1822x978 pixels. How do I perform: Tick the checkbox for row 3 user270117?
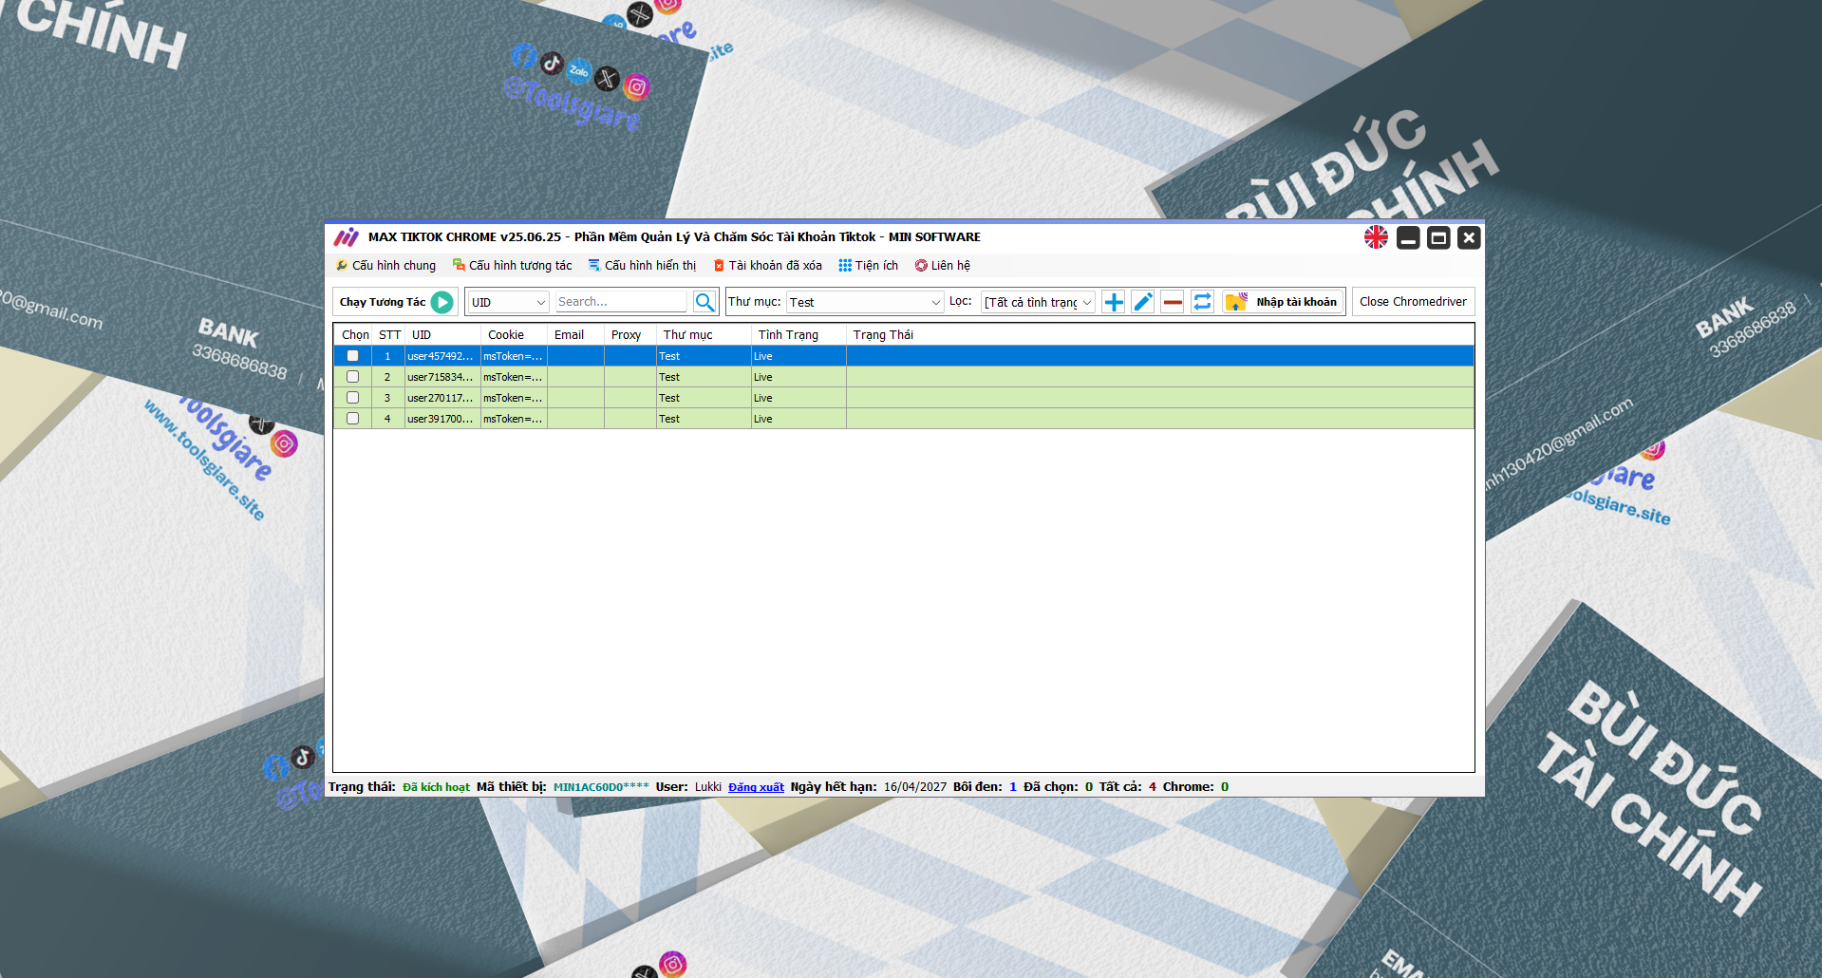coord(352,398)
